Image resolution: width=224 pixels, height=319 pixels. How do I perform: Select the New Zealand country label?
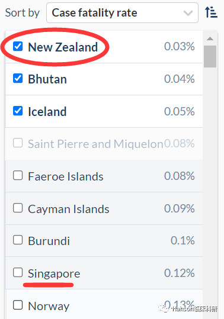(63, 47)
